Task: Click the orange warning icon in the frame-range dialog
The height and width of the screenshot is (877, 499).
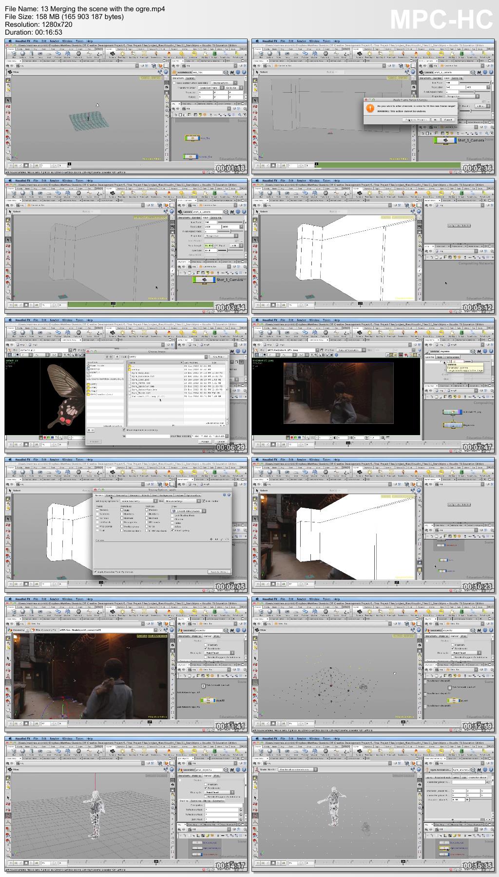Action: click(x=370, y=108)
